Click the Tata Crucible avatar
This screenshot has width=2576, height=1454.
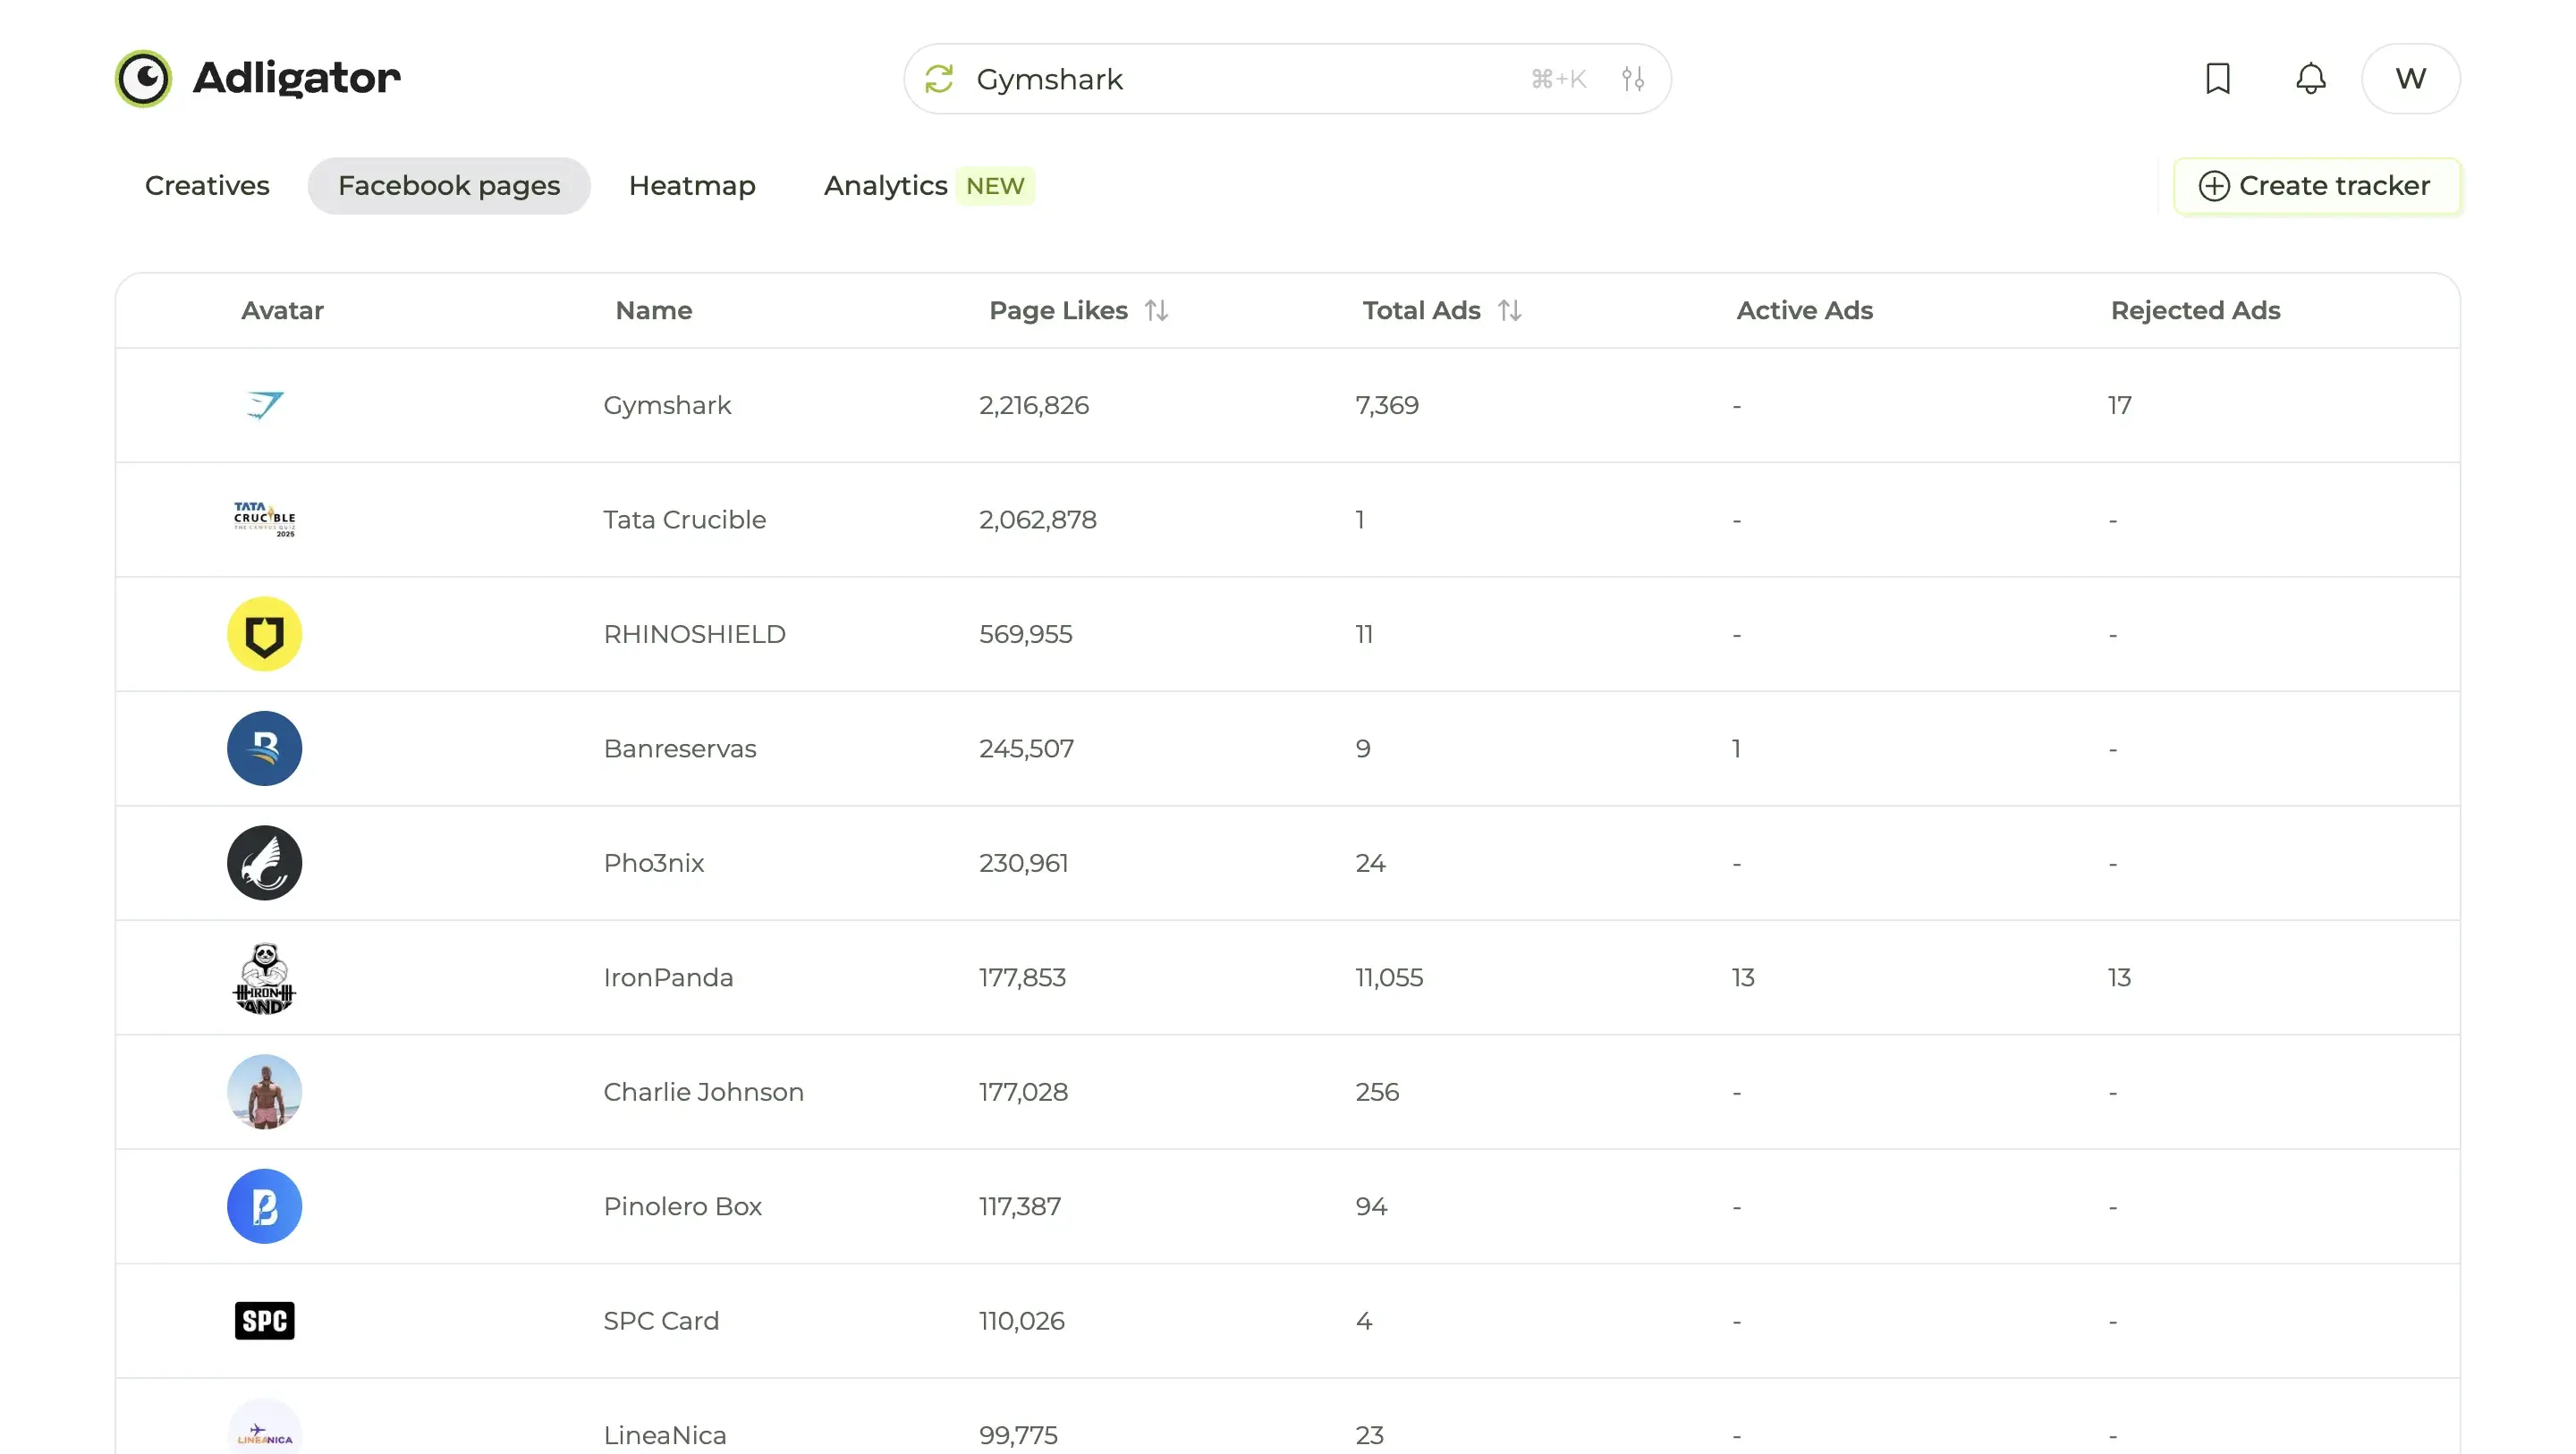[264, 519]
